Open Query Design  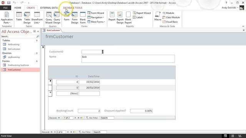57,18
